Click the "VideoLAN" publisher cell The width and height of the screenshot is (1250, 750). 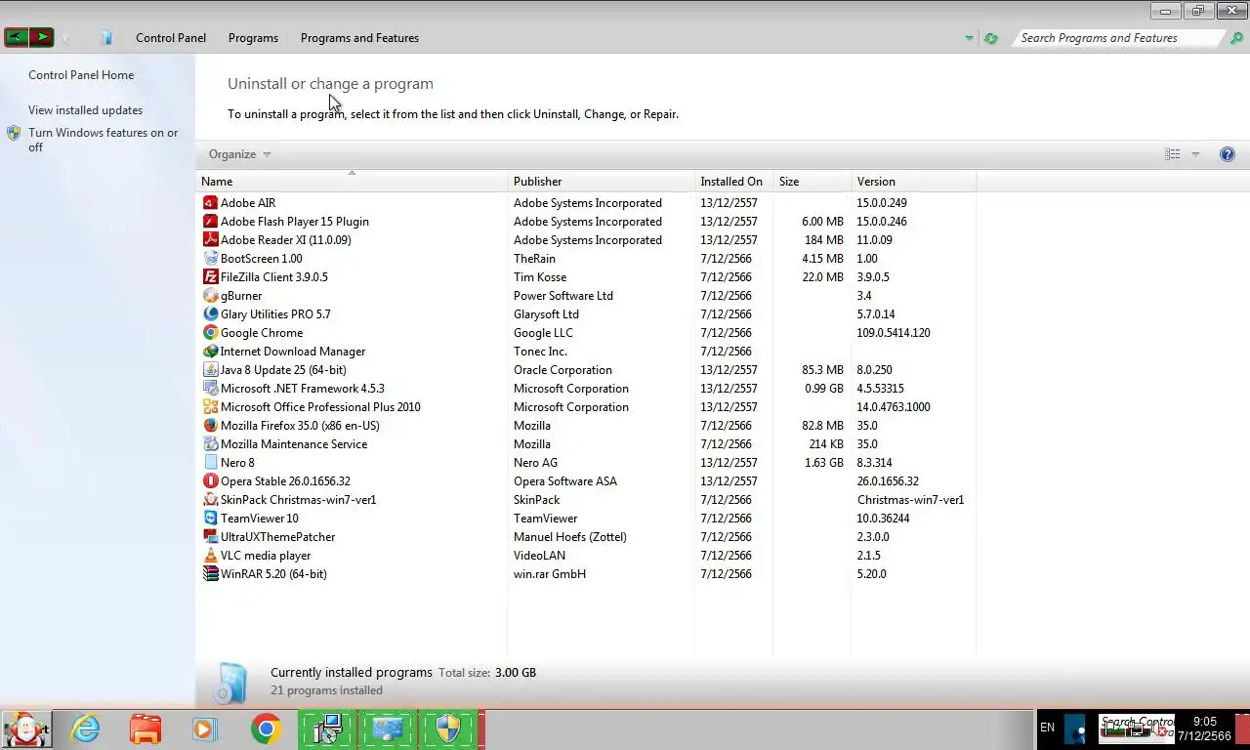[x=539, y=556]
